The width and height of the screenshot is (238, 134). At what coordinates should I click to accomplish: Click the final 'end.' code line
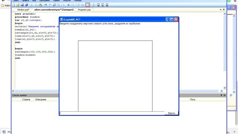18,58
